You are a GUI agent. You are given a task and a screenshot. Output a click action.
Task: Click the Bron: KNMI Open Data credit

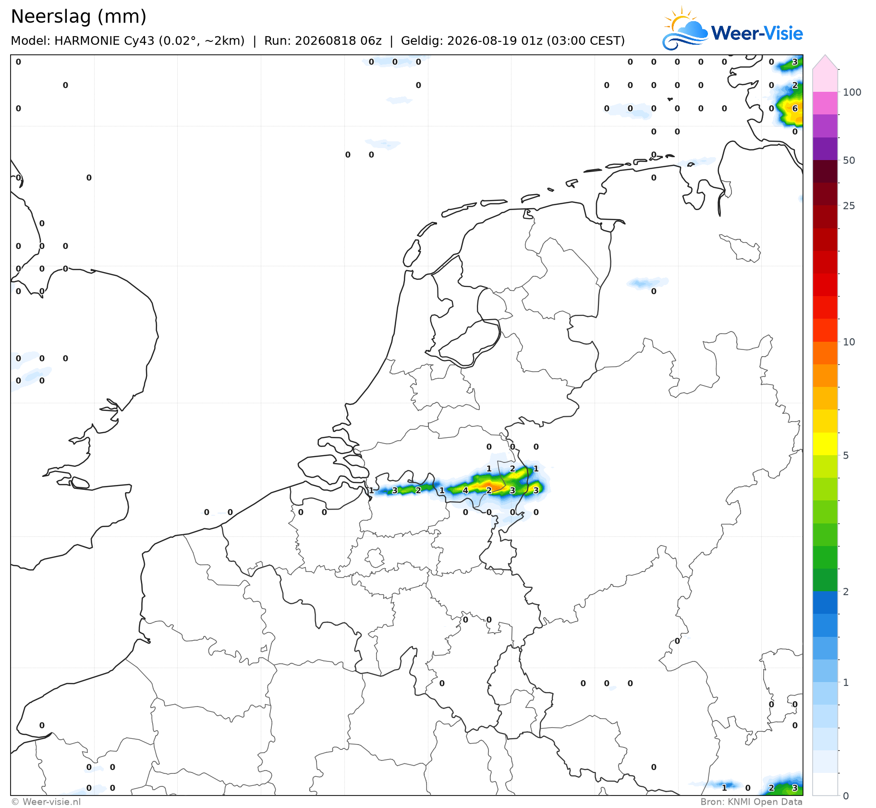751,802
